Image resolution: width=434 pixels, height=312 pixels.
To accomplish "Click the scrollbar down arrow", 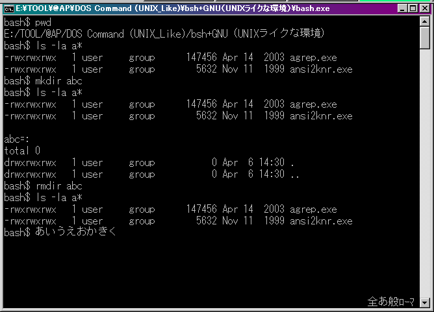I will (x=425, y=303).
